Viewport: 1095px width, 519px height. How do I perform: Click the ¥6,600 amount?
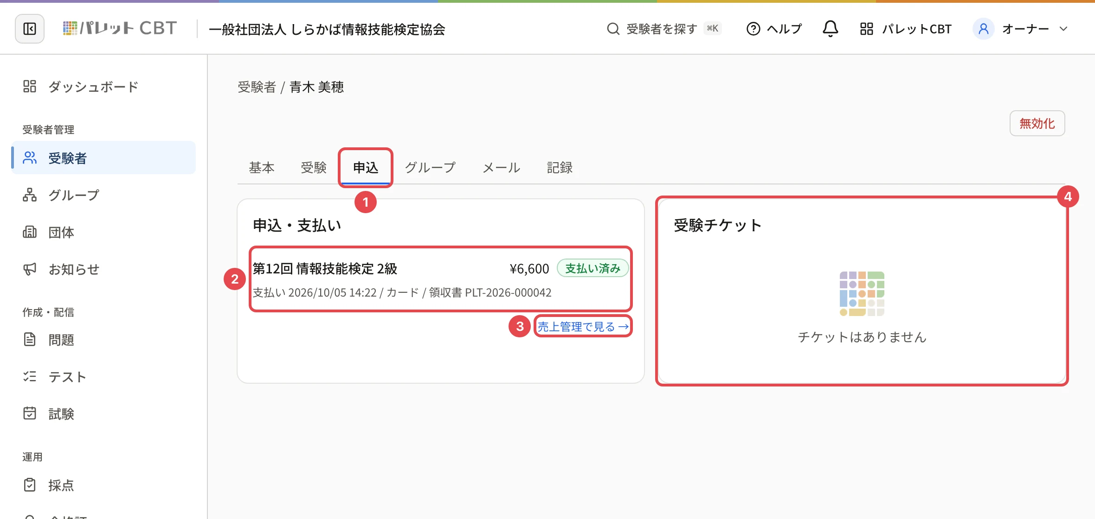[529, 269]
